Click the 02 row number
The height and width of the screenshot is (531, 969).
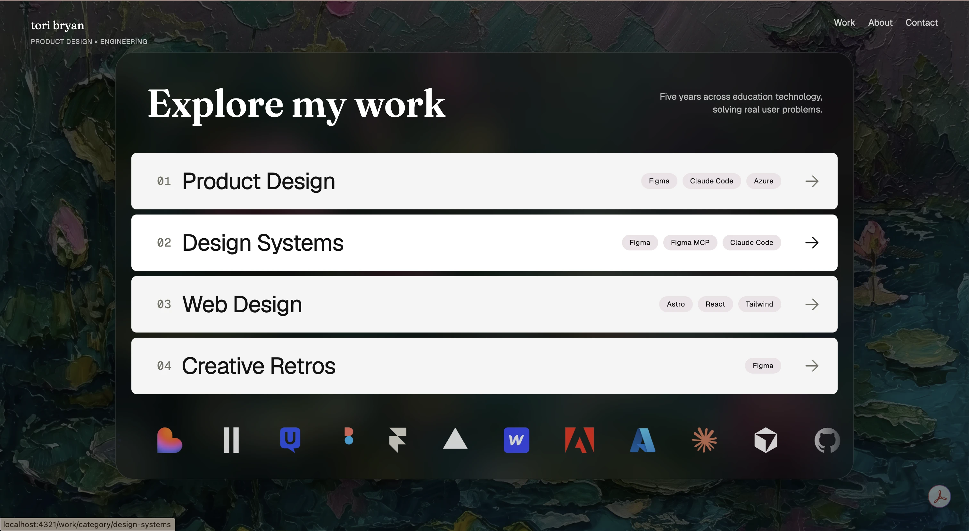coord(164,243)
